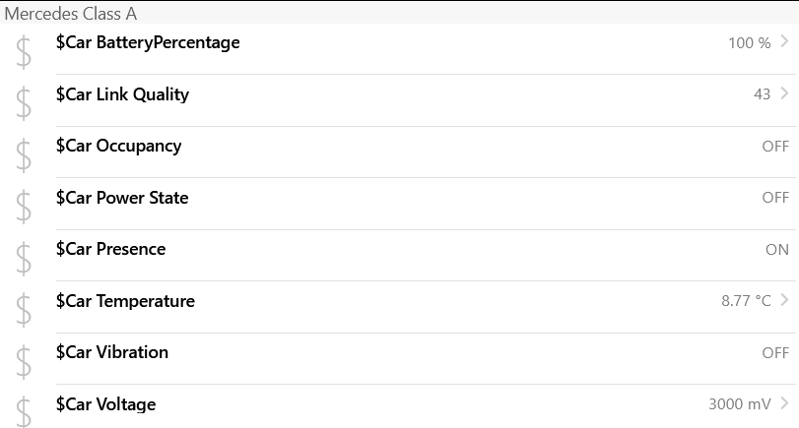The width and height of the screenshot is (799, 428).
Task: Click dollar icon beside $Car BatteryPercentage
Action: pos(24,52)
